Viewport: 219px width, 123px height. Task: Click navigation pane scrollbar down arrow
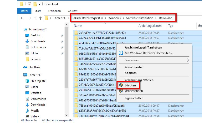point(66,115)
